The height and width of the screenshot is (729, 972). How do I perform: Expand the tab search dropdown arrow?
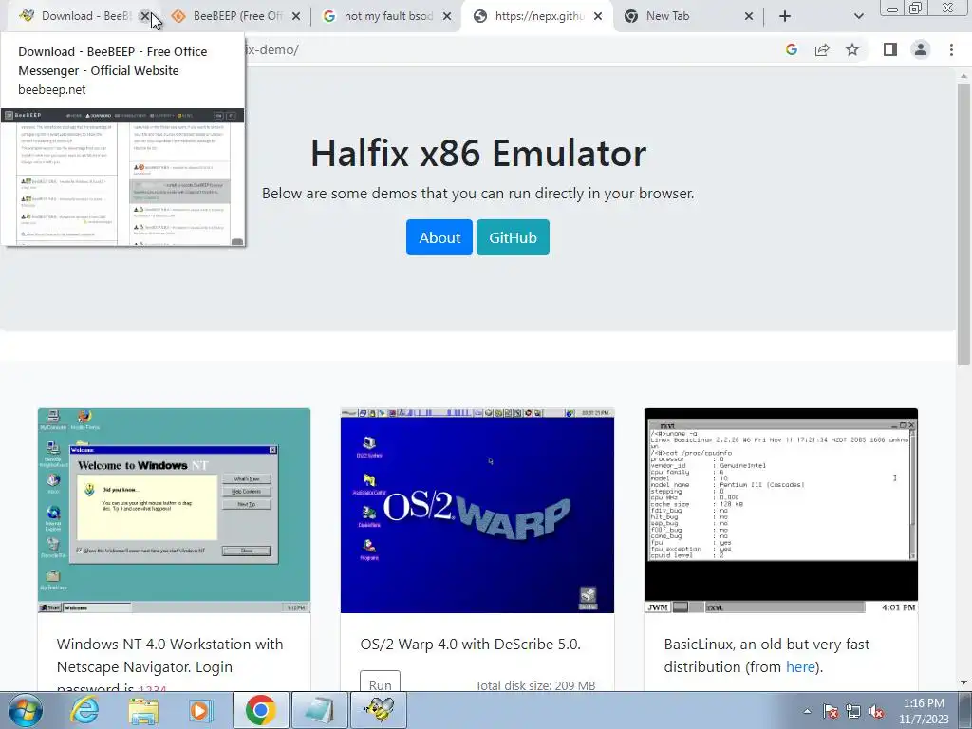click(858, 17)
